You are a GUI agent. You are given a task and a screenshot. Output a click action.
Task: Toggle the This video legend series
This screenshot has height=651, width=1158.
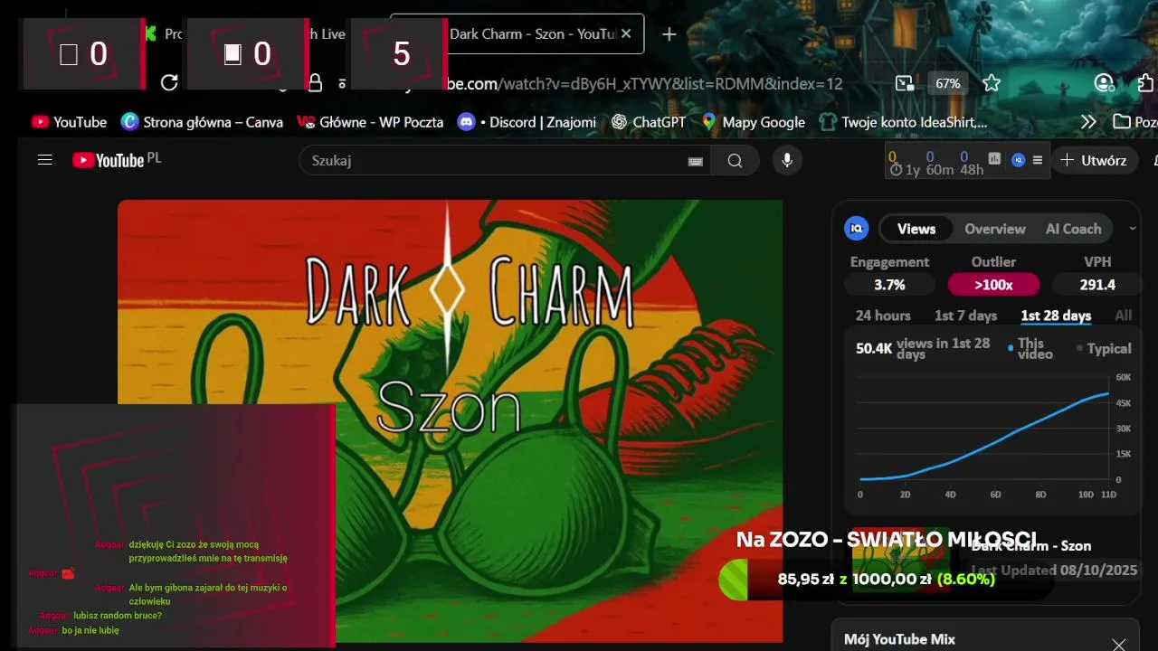tap(1030, 348)
